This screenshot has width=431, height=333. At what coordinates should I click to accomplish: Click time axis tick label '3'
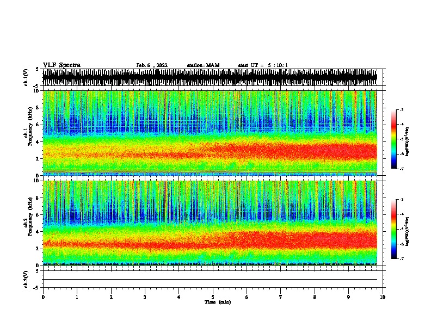point(145,297)
